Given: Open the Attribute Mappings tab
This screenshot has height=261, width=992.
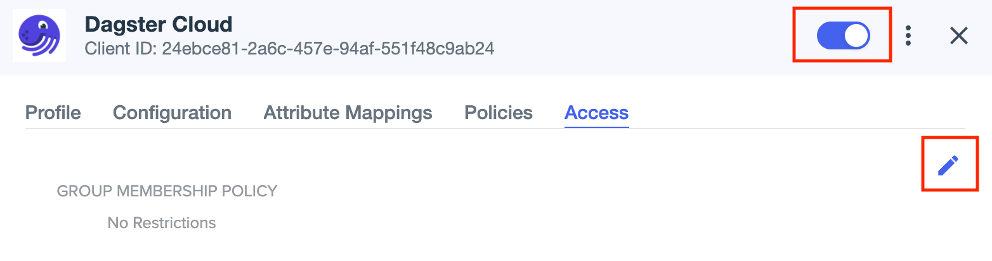Looking at the screenshot, I should 348,113.
